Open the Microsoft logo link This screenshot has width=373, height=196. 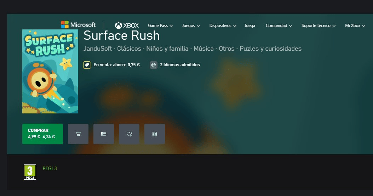[78, 25]
